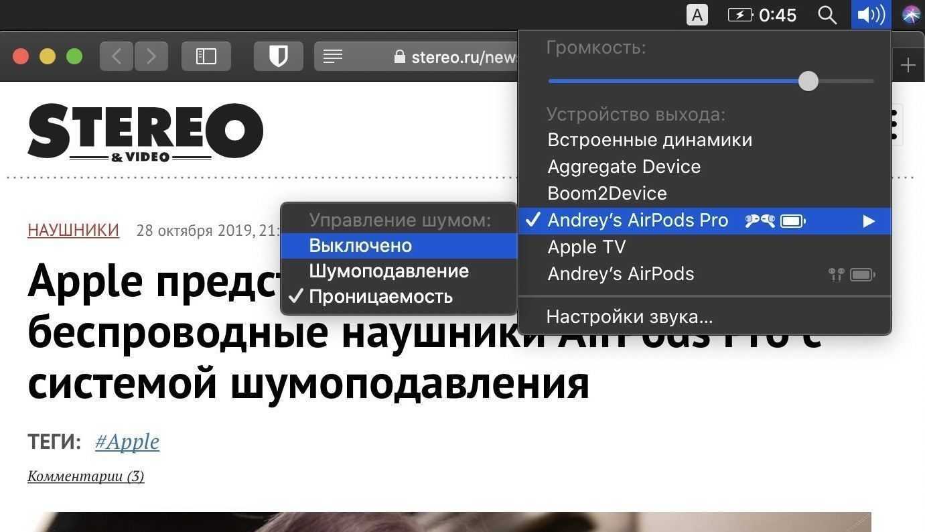Expand the AirPods Pro submenu arrow
925x532 pixels.
pos(869,221)
